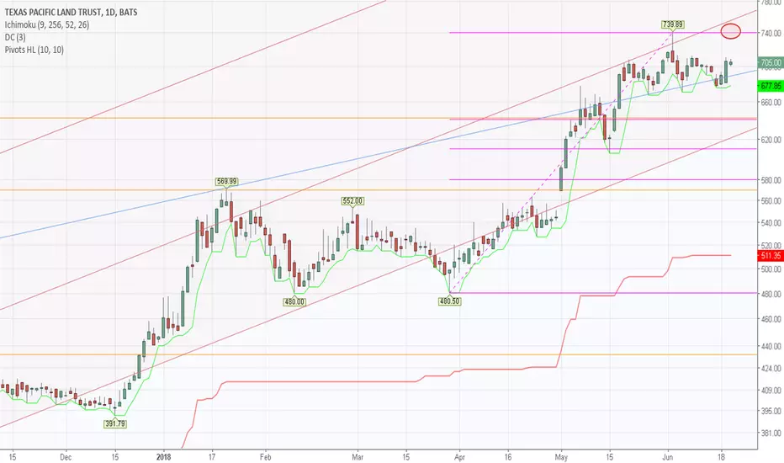Click the 16 date axis label

click(x=507, y=457)
